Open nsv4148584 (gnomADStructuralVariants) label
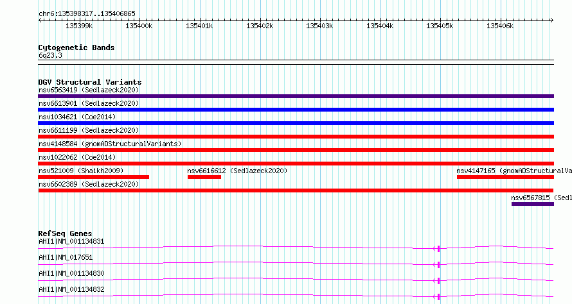This screenshot has height=304, width=572. coord(110,144)
